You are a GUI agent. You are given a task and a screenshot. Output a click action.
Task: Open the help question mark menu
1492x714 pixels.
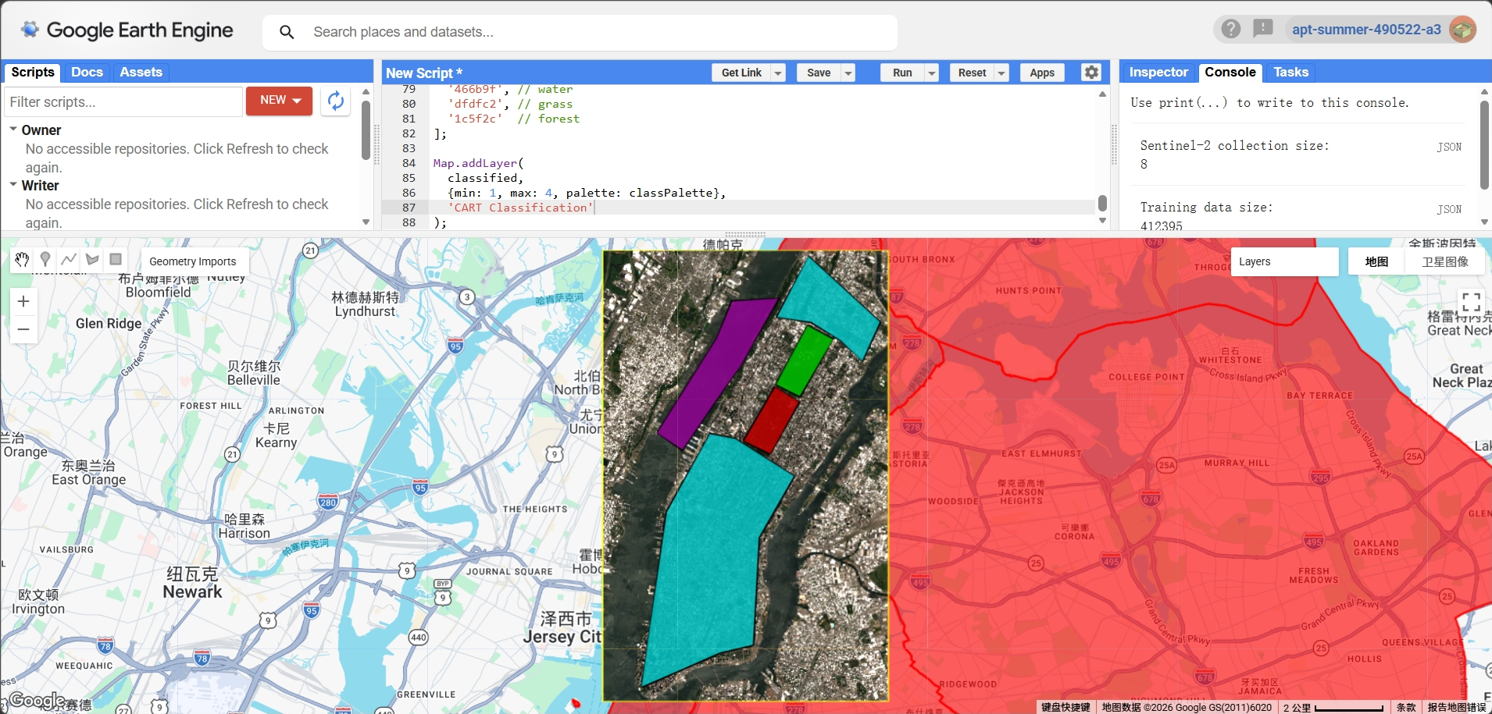pos(1231,29)
